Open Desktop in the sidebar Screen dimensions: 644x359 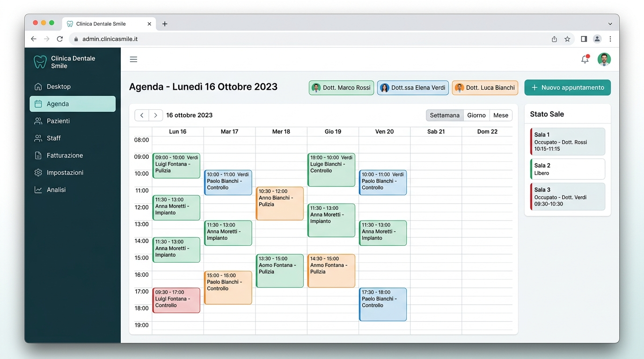click(x=73, y=86)
